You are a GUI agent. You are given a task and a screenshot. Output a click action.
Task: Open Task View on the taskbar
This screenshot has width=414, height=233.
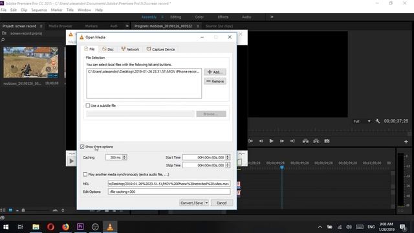tap(20, 227)
